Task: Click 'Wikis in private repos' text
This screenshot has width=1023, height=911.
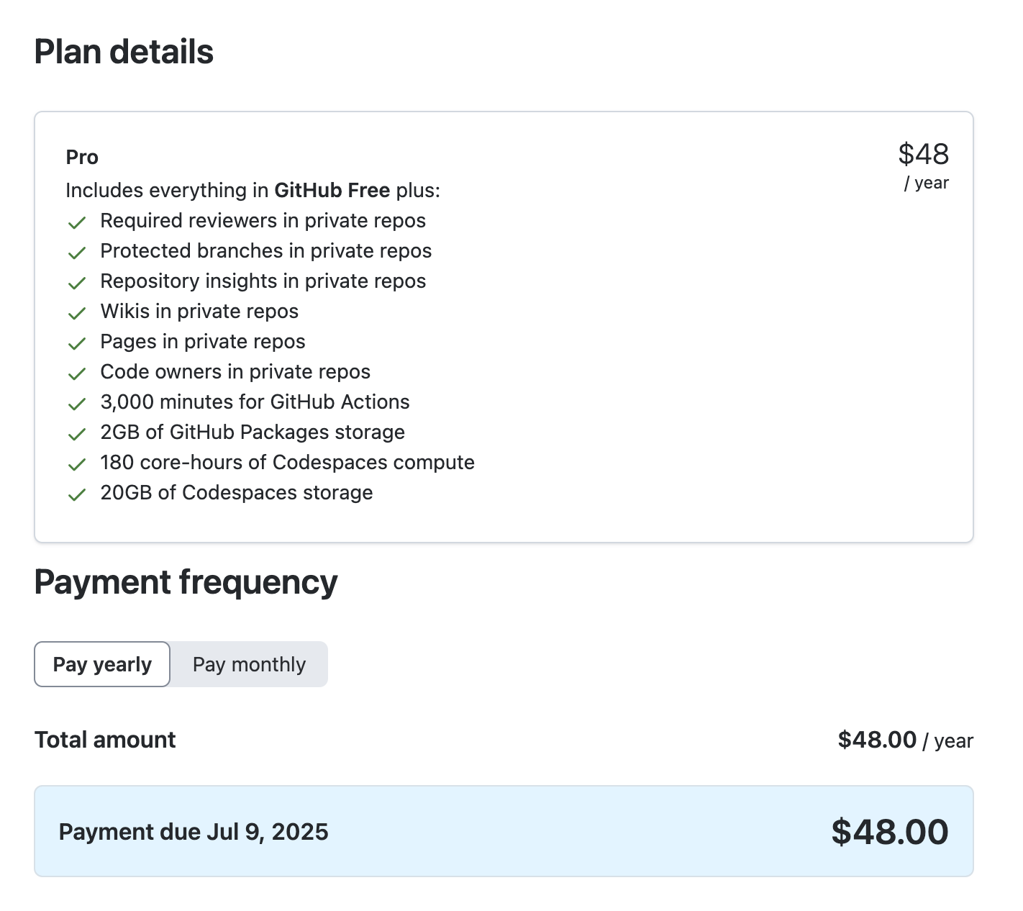Action: (x=199, y=312)
